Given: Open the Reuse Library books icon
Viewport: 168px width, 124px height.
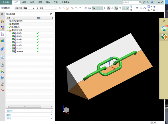Looking at the screenshot, I should pos(3,41).
